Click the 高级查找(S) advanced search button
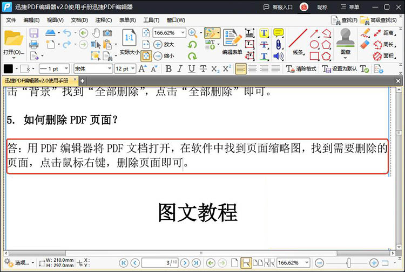 pyautogui.click(x=379, y=20)
